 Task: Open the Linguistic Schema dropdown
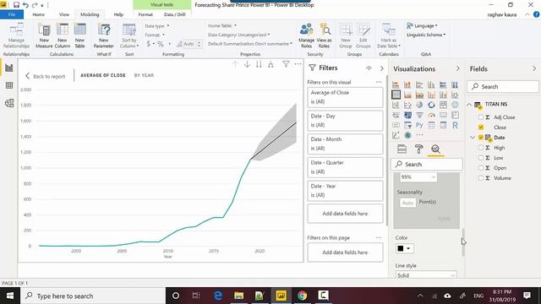pyautogui.click(x=426, y=35)
